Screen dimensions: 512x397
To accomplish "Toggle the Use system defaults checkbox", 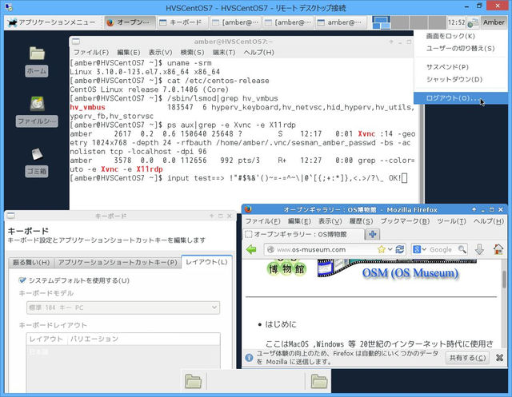I will (22, 280).
